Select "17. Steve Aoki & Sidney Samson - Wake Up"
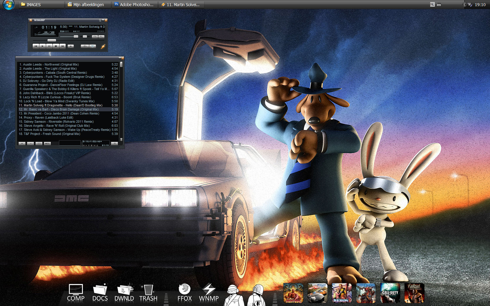Image resolution: width=490 pixels, height=306 pixels. click(x=69, y=130)
